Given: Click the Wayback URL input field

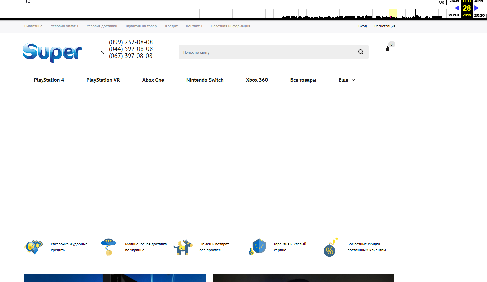Looking at the screenshot, I should (217, 2).
